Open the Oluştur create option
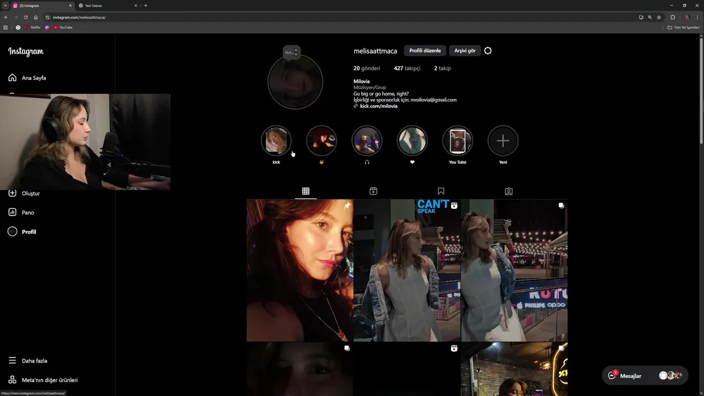 tap(24, 194)
